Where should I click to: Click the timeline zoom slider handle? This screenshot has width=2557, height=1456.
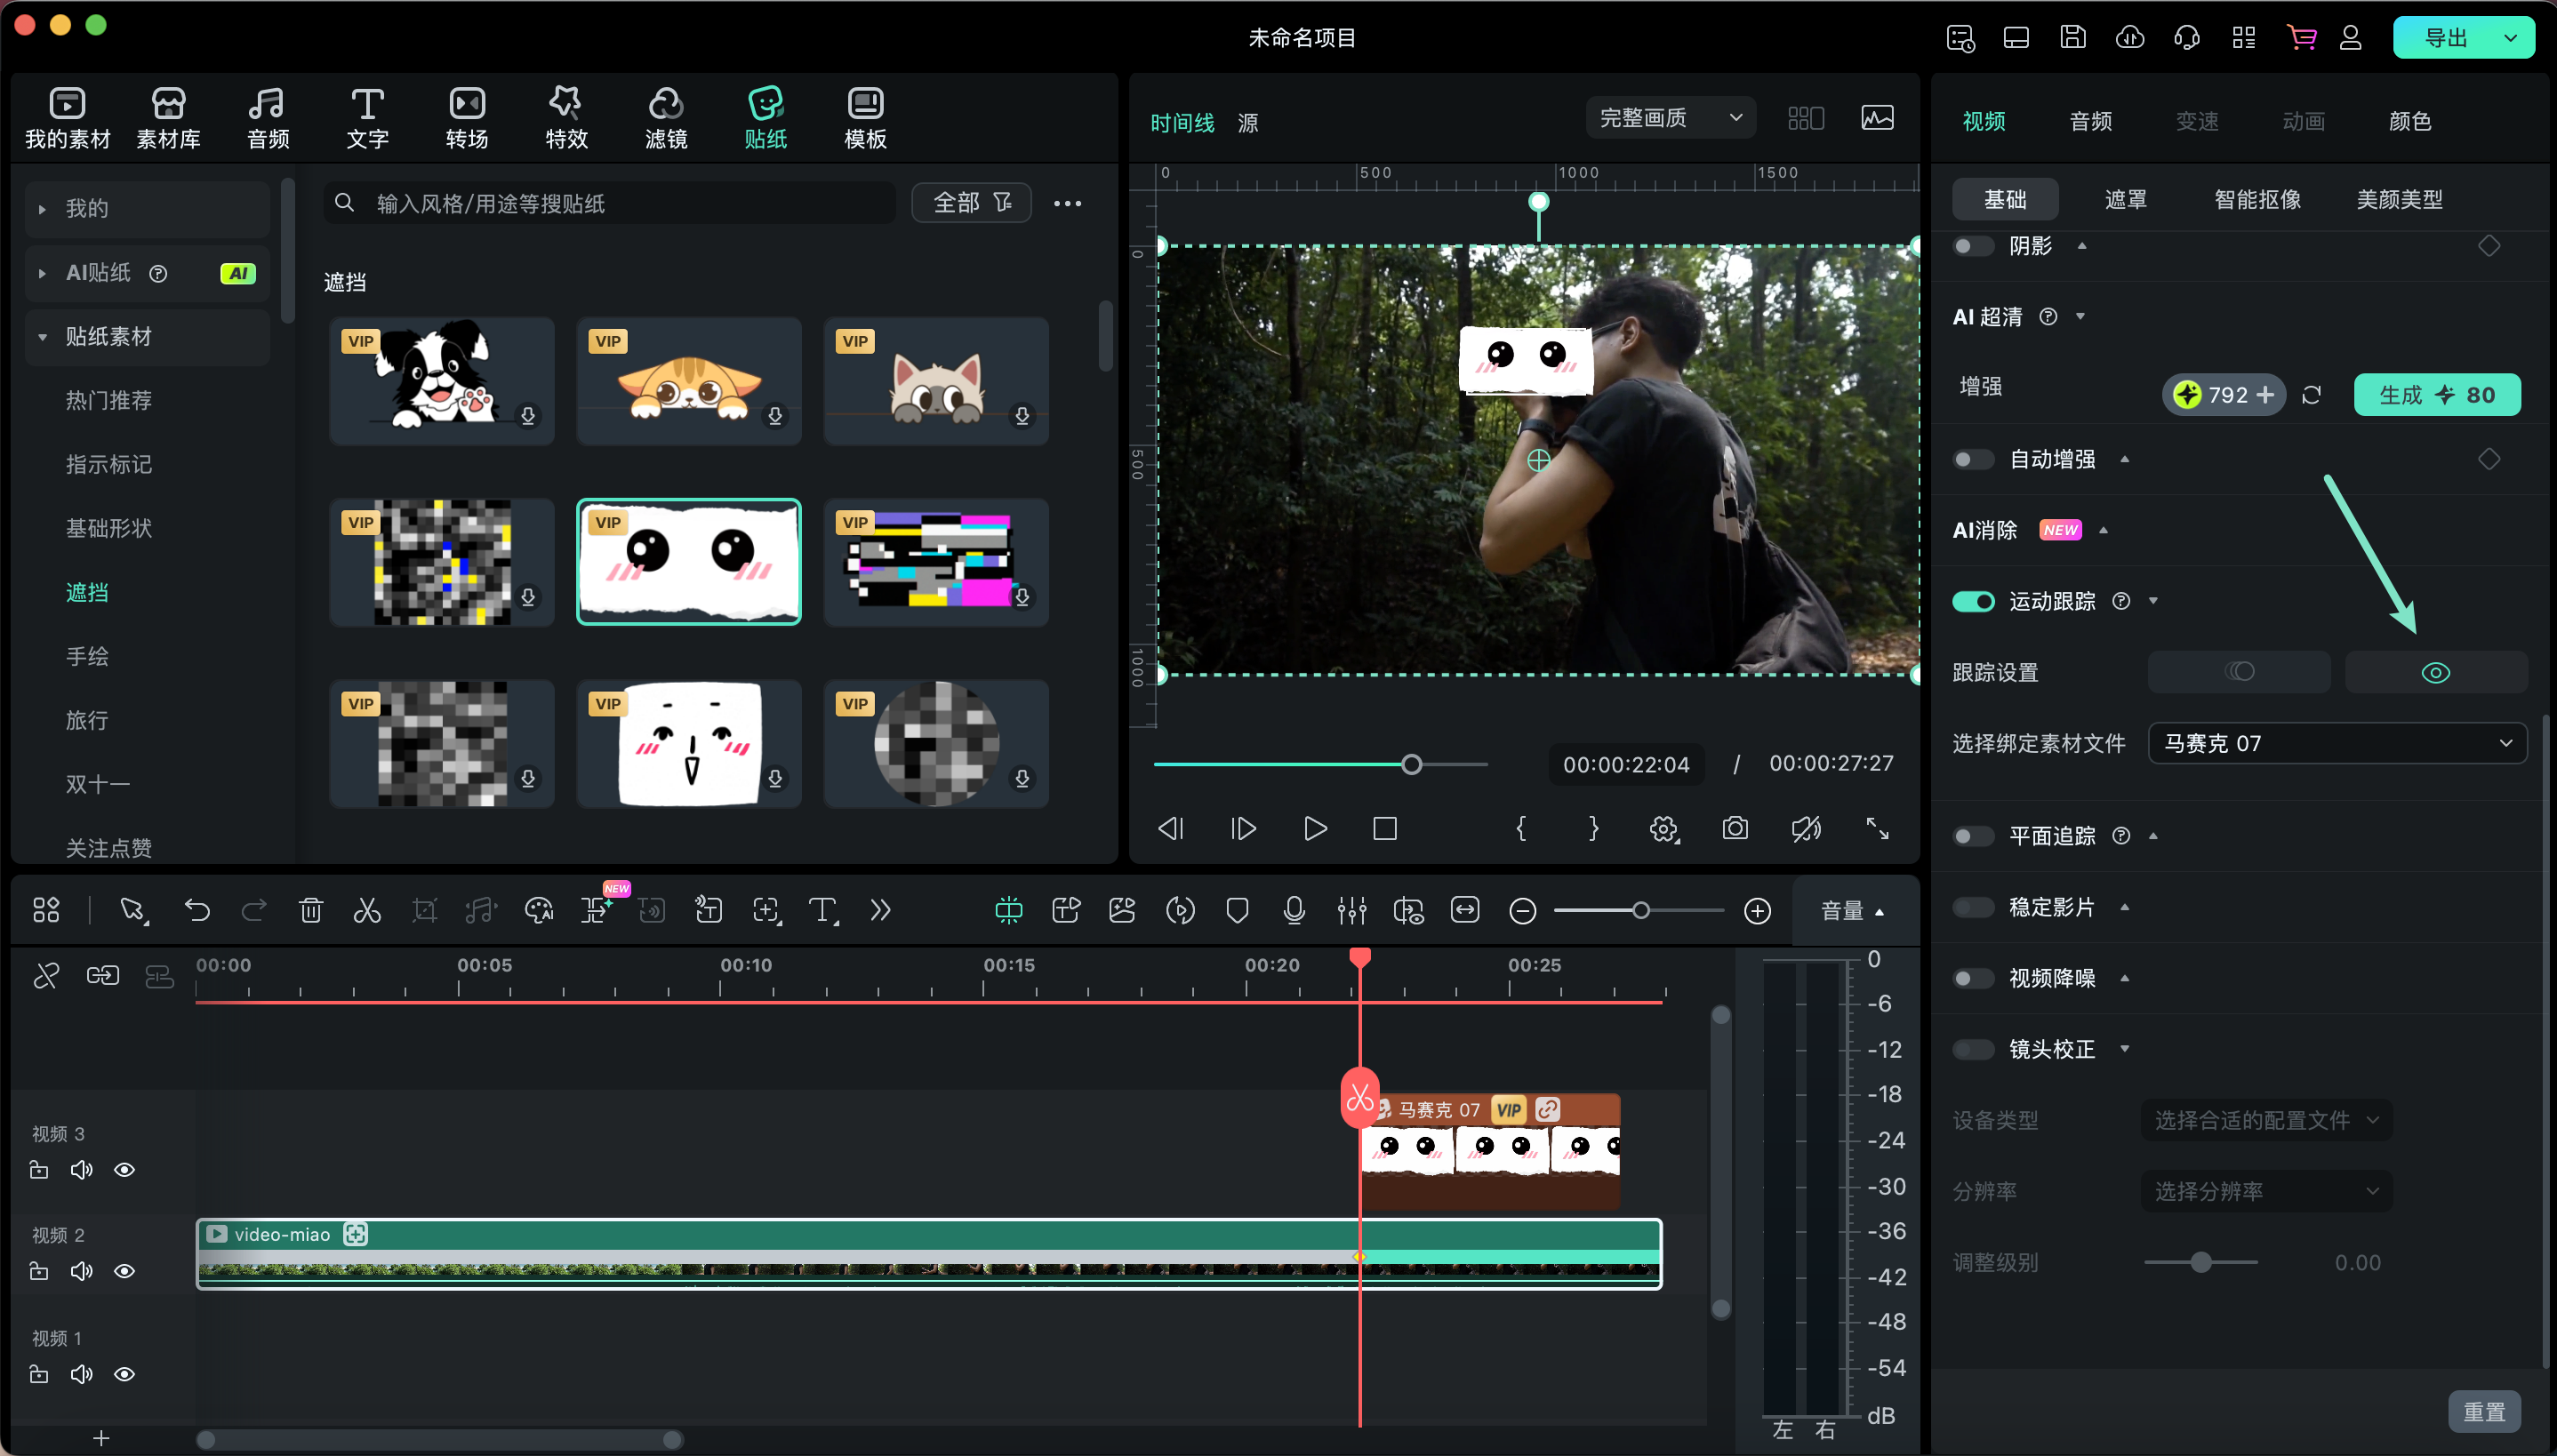(x=1640, y=910)
